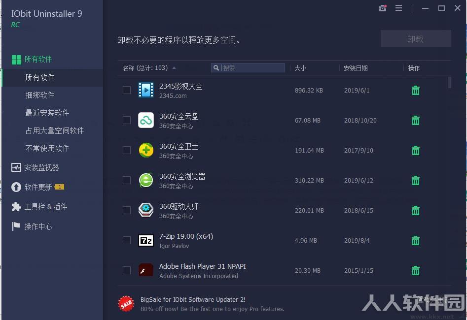
Task: Click the 2345影视大全 app icon
Action: tap(146, 90)
